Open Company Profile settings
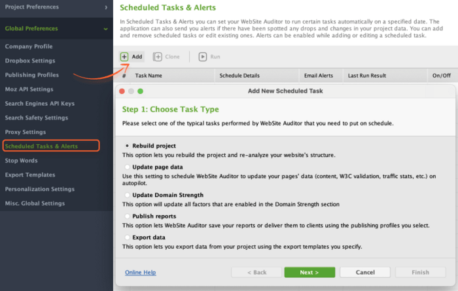Viewport: 458px width, 291px height. click(29, 46)
